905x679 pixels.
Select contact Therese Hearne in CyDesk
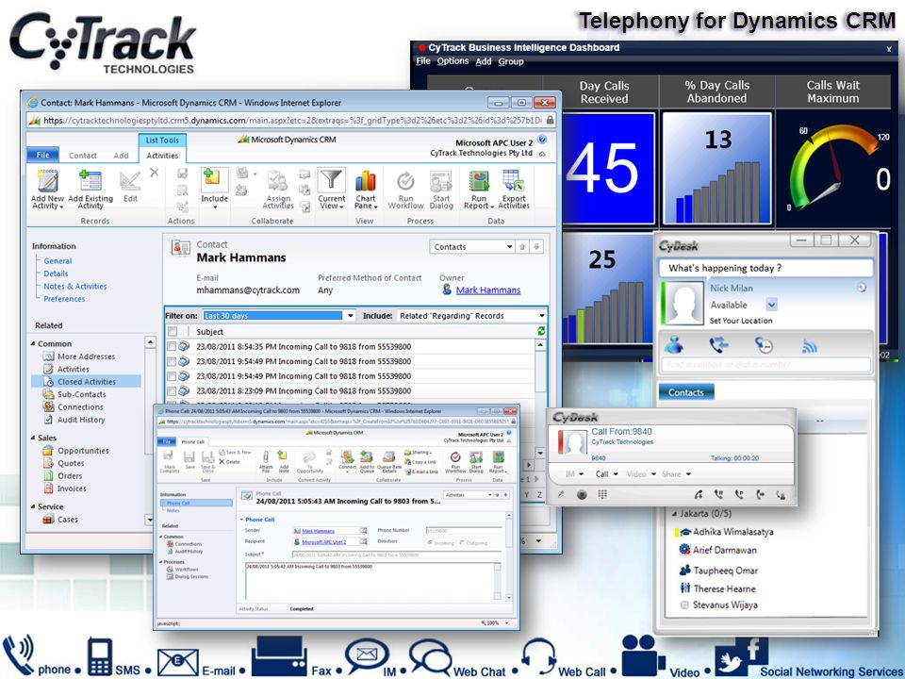(x=724, y=588)
